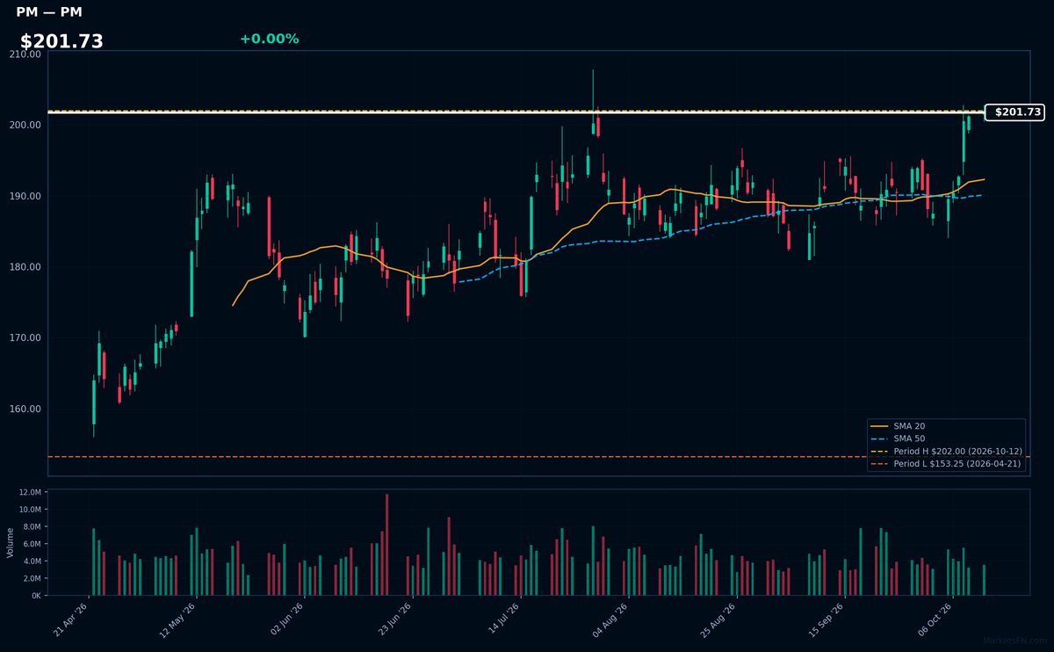Click the 25 Aug '26 date label

(x=719, y=619)
